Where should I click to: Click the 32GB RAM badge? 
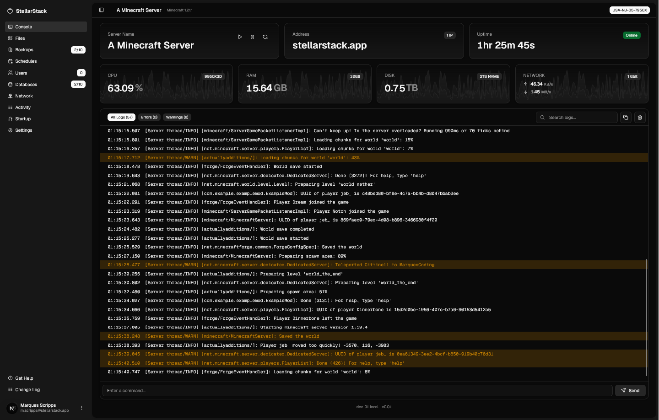[x=355, y=76]
